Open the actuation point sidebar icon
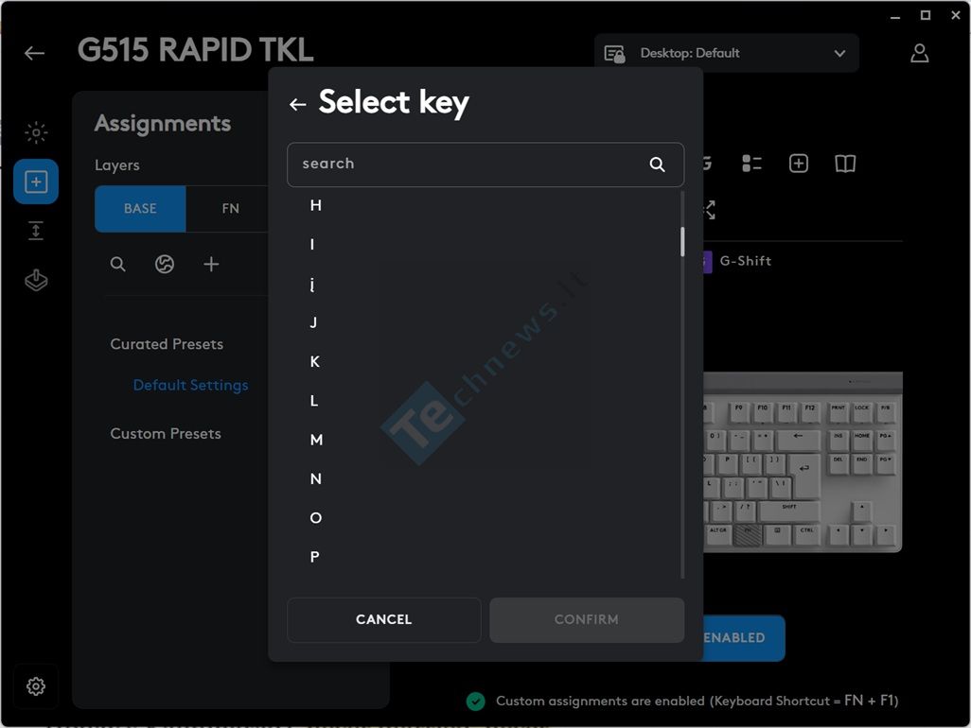This screenshot has width=971, height=728. click(36, 231)
